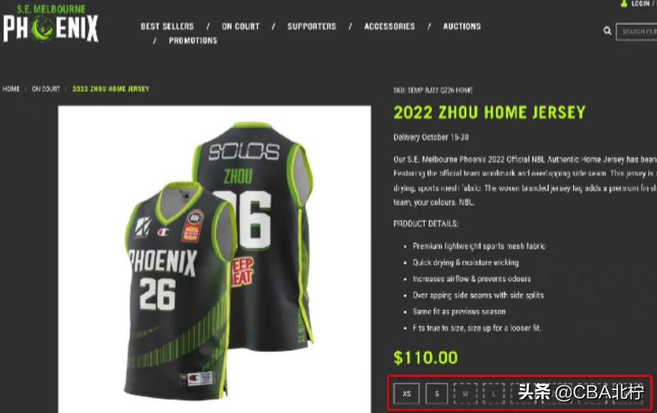The image size is (657, 413).
Task: Click the 2022 Zhou Home Jersey breadcrumb
Action: 111,89
